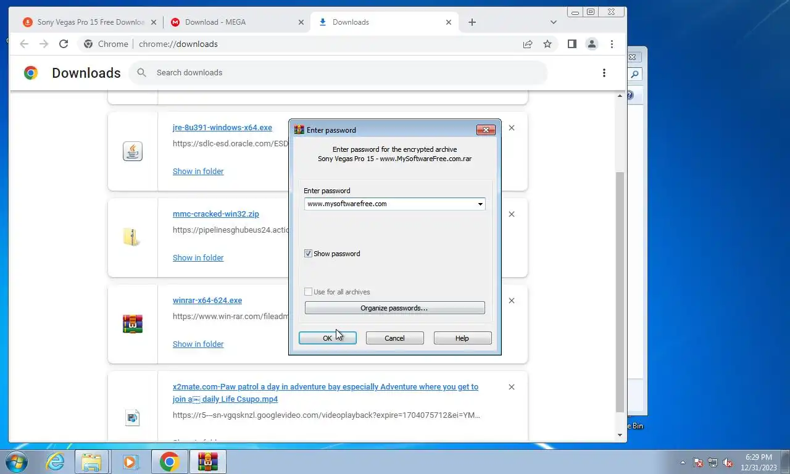
Task: Click the WinRAR installer file icon
Action: coord(133,324)
